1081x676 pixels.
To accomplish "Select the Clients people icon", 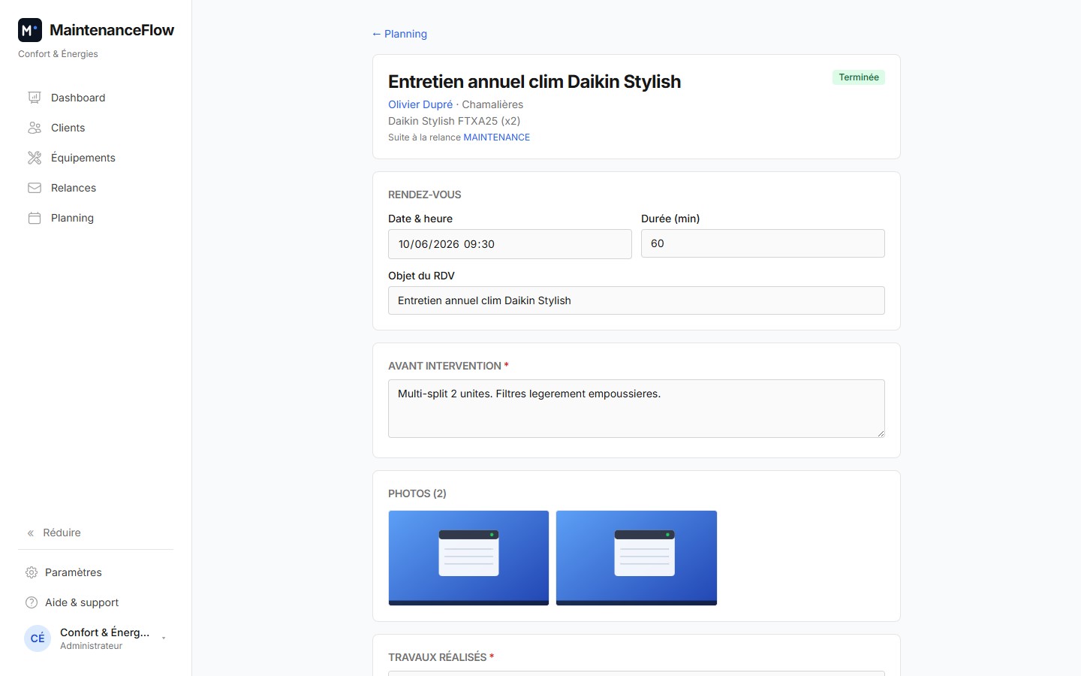I will pyautogui.click(x=35, y=128).
